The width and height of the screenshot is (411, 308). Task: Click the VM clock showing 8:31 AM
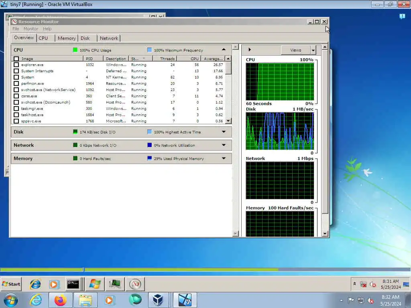tap(391, 284)
